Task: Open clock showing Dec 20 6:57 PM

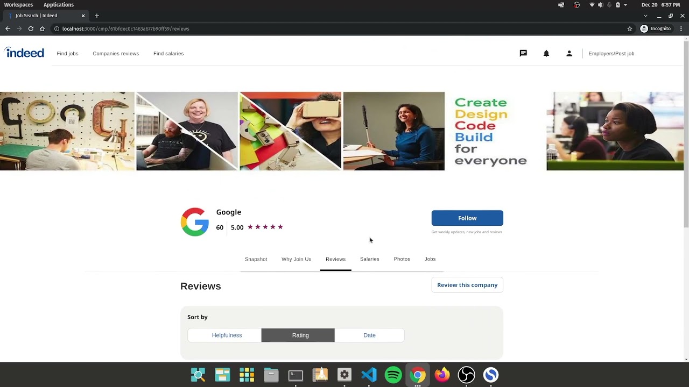Action: click(x=660, y=5)
